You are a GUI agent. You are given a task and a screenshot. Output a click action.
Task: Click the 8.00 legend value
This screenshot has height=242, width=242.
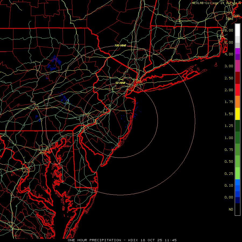pyautogui.click(x=229, y=30)
